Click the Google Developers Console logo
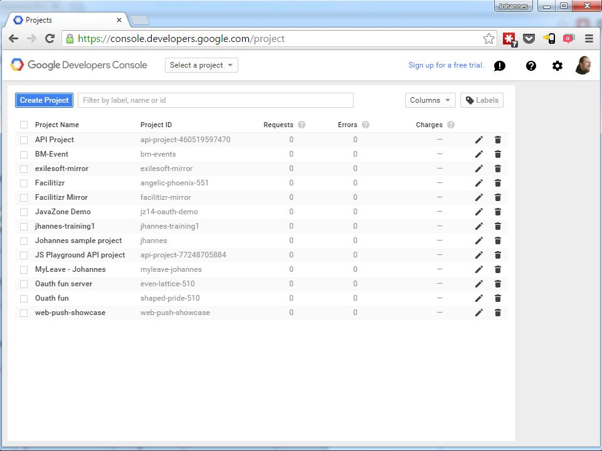 click(x=79, y=65)
